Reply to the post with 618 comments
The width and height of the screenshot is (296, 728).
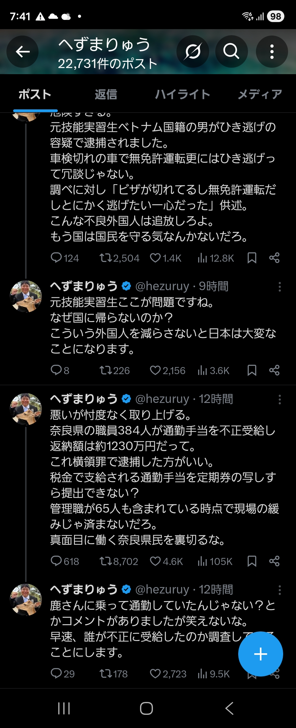pyautogui.click(x=56, y=561)
